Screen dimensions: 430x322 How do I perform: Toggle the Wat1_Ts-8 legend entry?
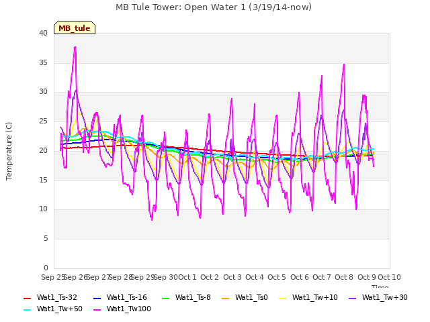click(187, 298)
